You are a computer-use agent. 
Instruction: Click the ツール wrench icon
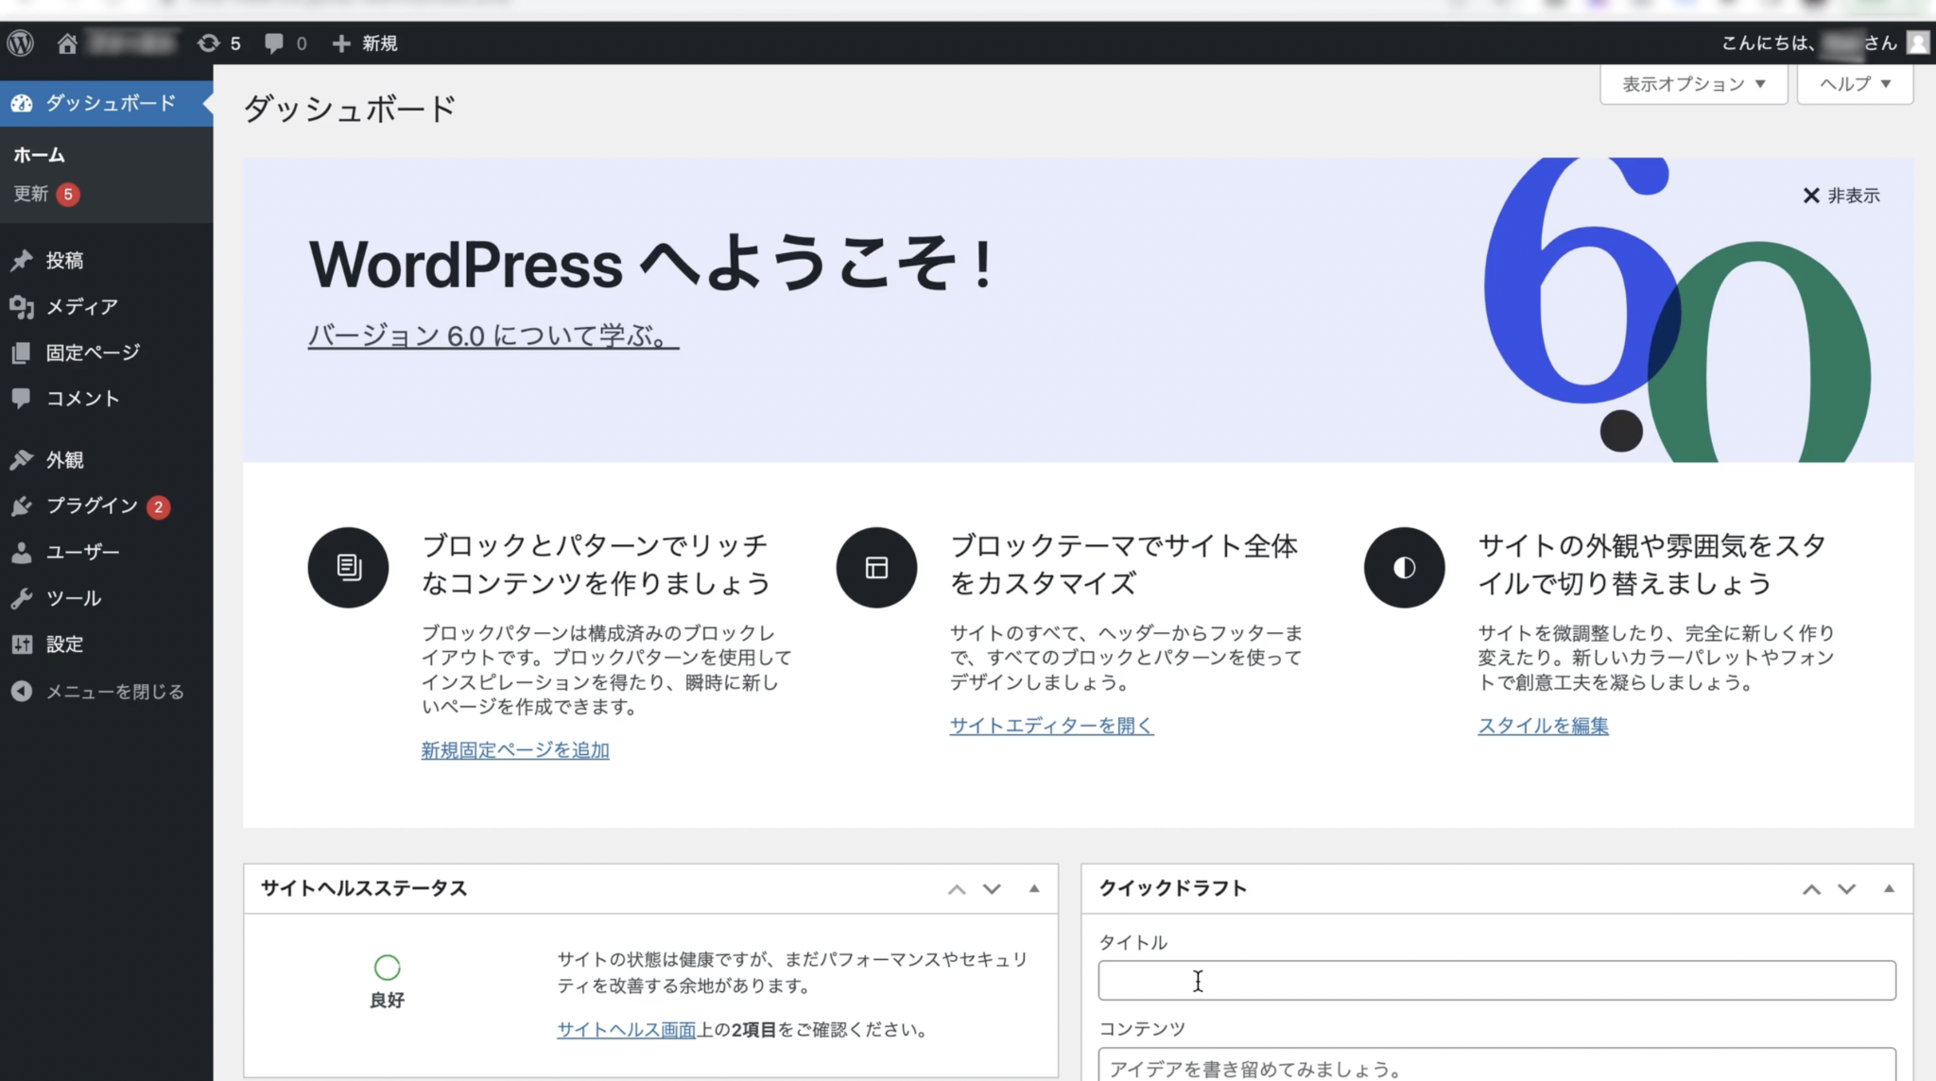pyautogui.click(x=22, y=598)
